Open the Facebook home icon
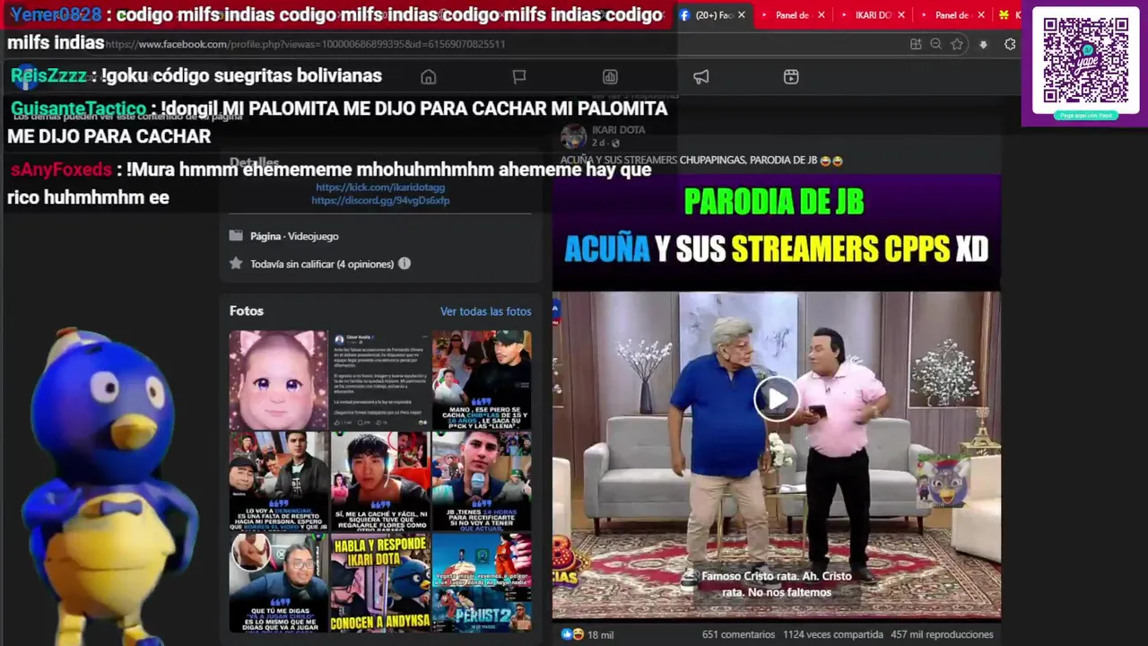Image resolution: width=1148 pixels, height=646 pixels. 429,77
